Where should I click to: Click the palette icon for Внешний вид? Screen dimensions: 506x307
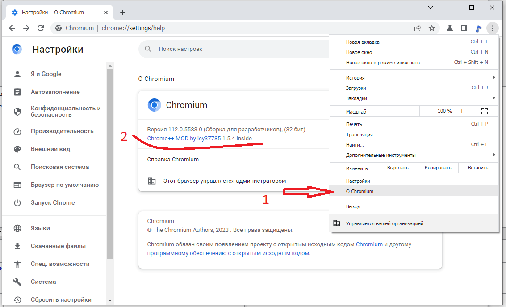17,149
